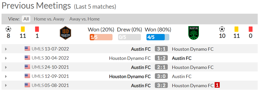Click Austin's soccer ball goals icon
The image size is (260, 92).
click(222, 29)
